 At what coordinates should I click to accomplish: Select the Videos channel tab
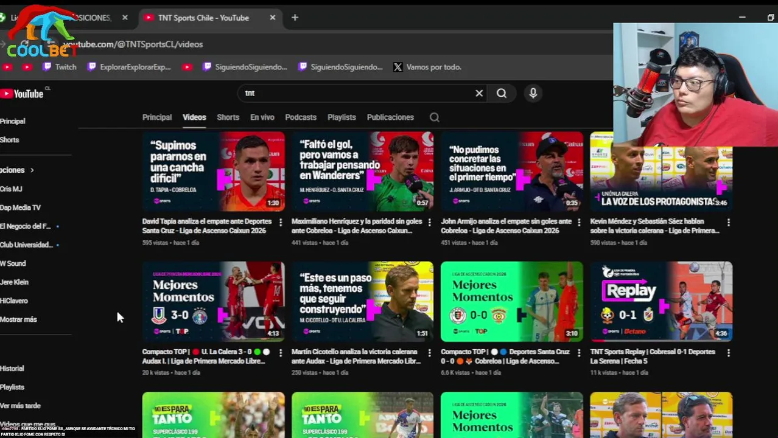coord(194,117)
